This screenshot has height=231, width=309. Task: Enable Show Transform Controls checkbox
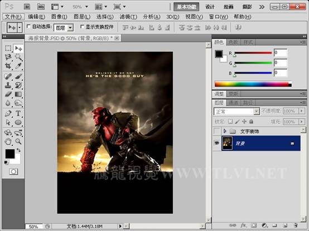click(x=82, y=26)
